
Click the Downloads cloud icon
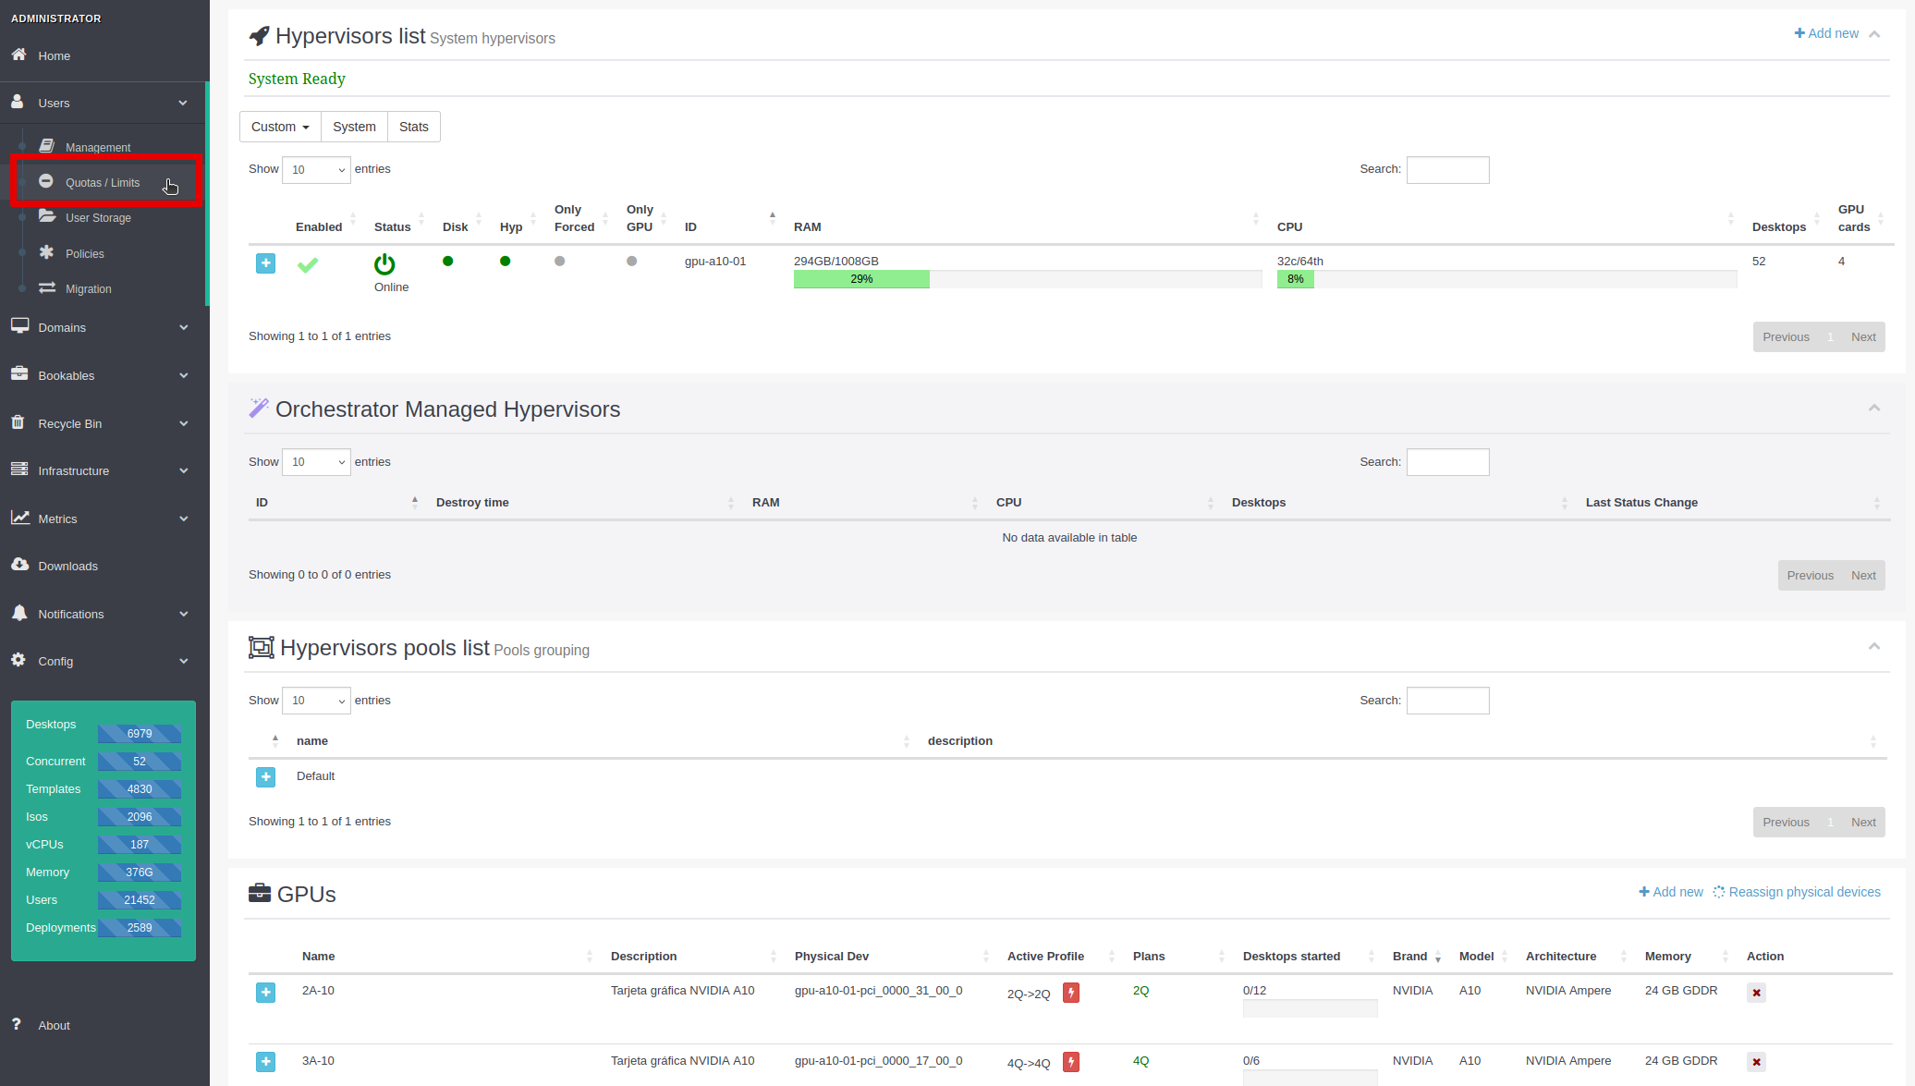19,565
